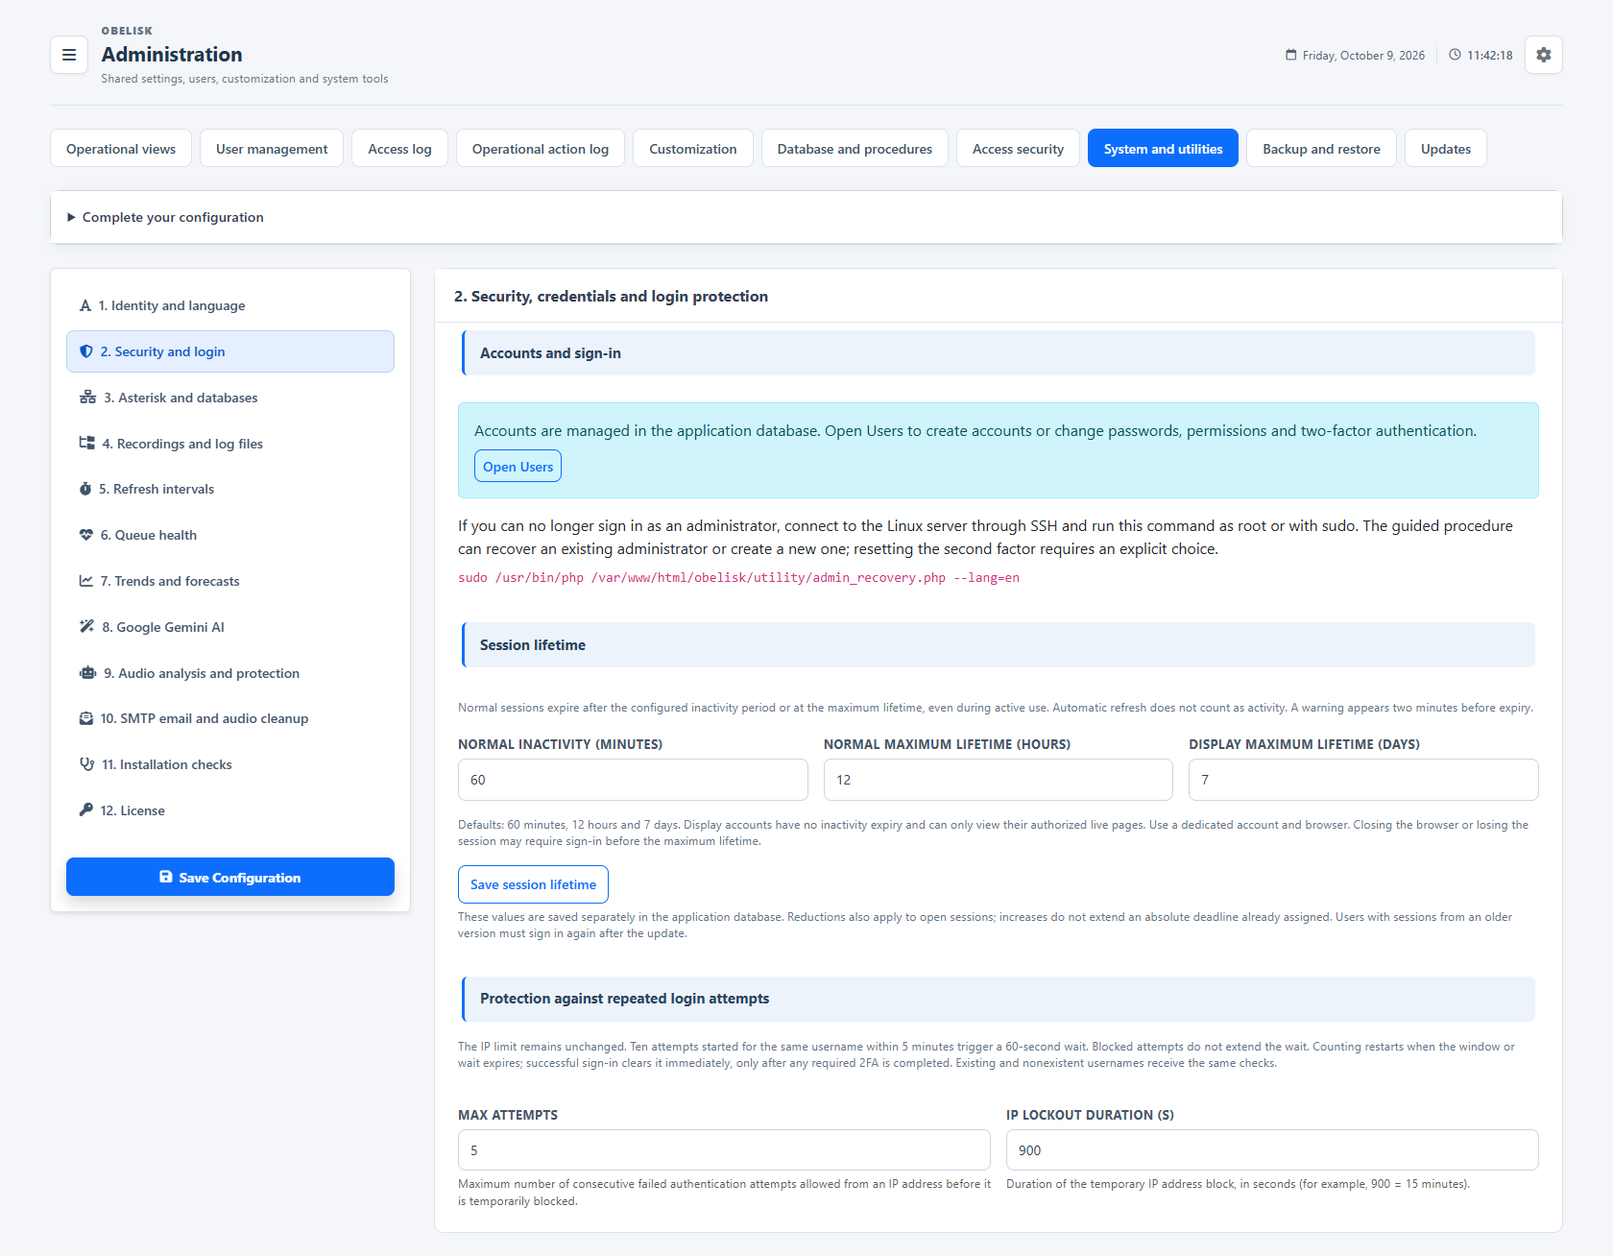Open the Database and procedures tab
This screenshot has height=1256, width=1613.
[855, 148]
